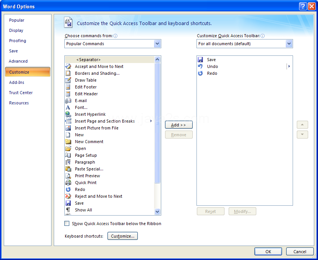Select the Customize category
This screenshot has height=260, width=318.
click(28, 72)
